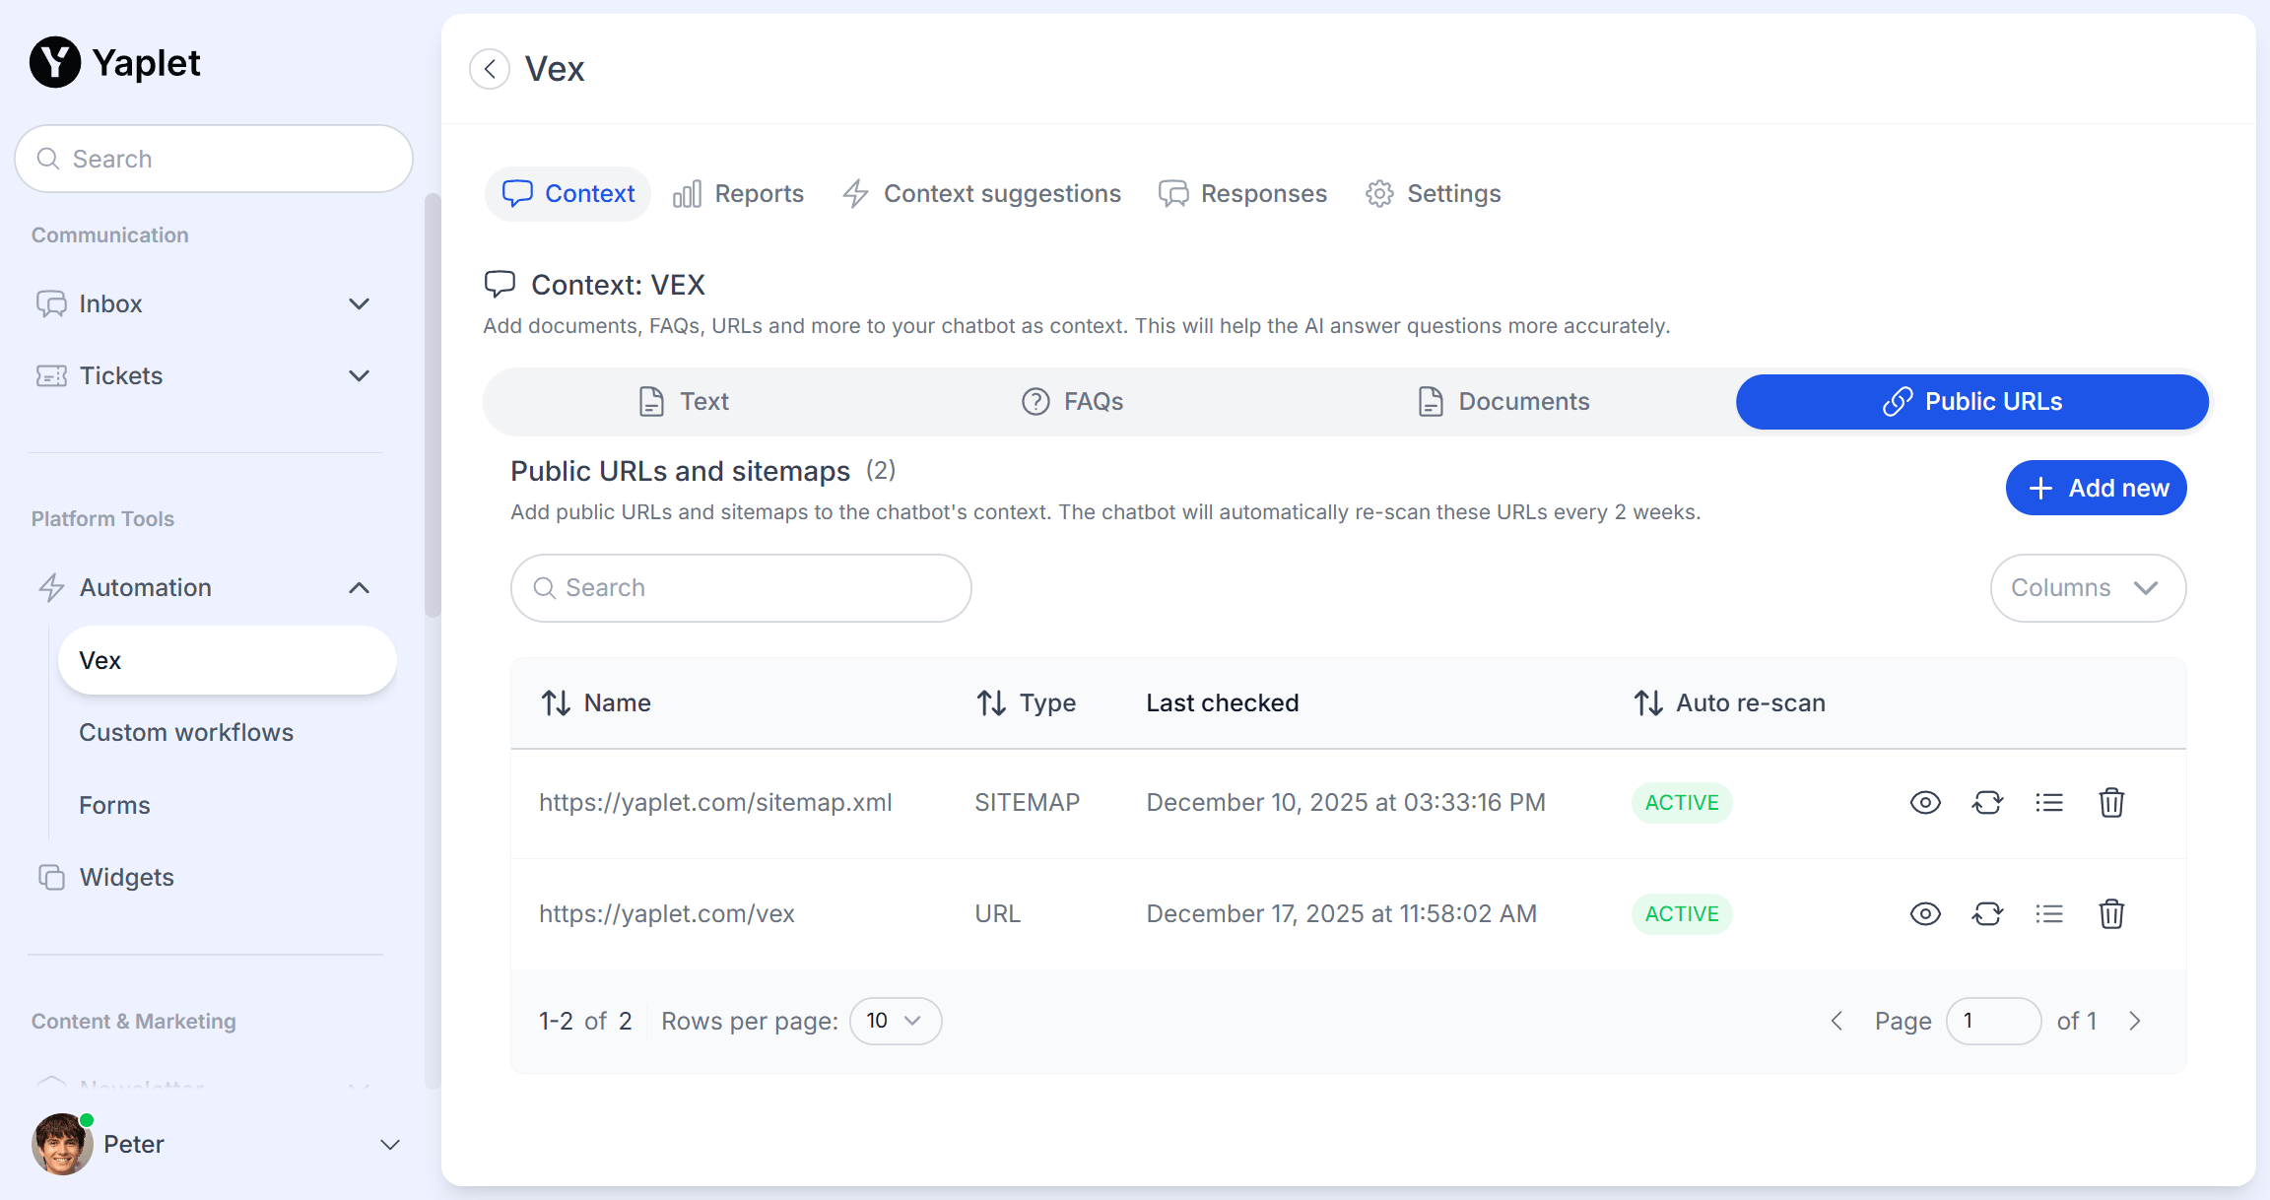The image size is (2270, 1200).
Task: Open the Columns dropdown
Action: coord(2087,588)
